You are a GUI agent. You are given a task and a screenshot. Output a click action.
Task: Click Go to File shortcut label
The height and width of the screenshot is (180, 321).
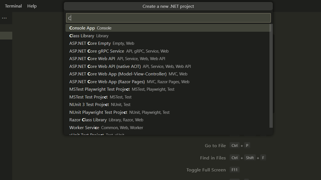click(x=215, y=146)
